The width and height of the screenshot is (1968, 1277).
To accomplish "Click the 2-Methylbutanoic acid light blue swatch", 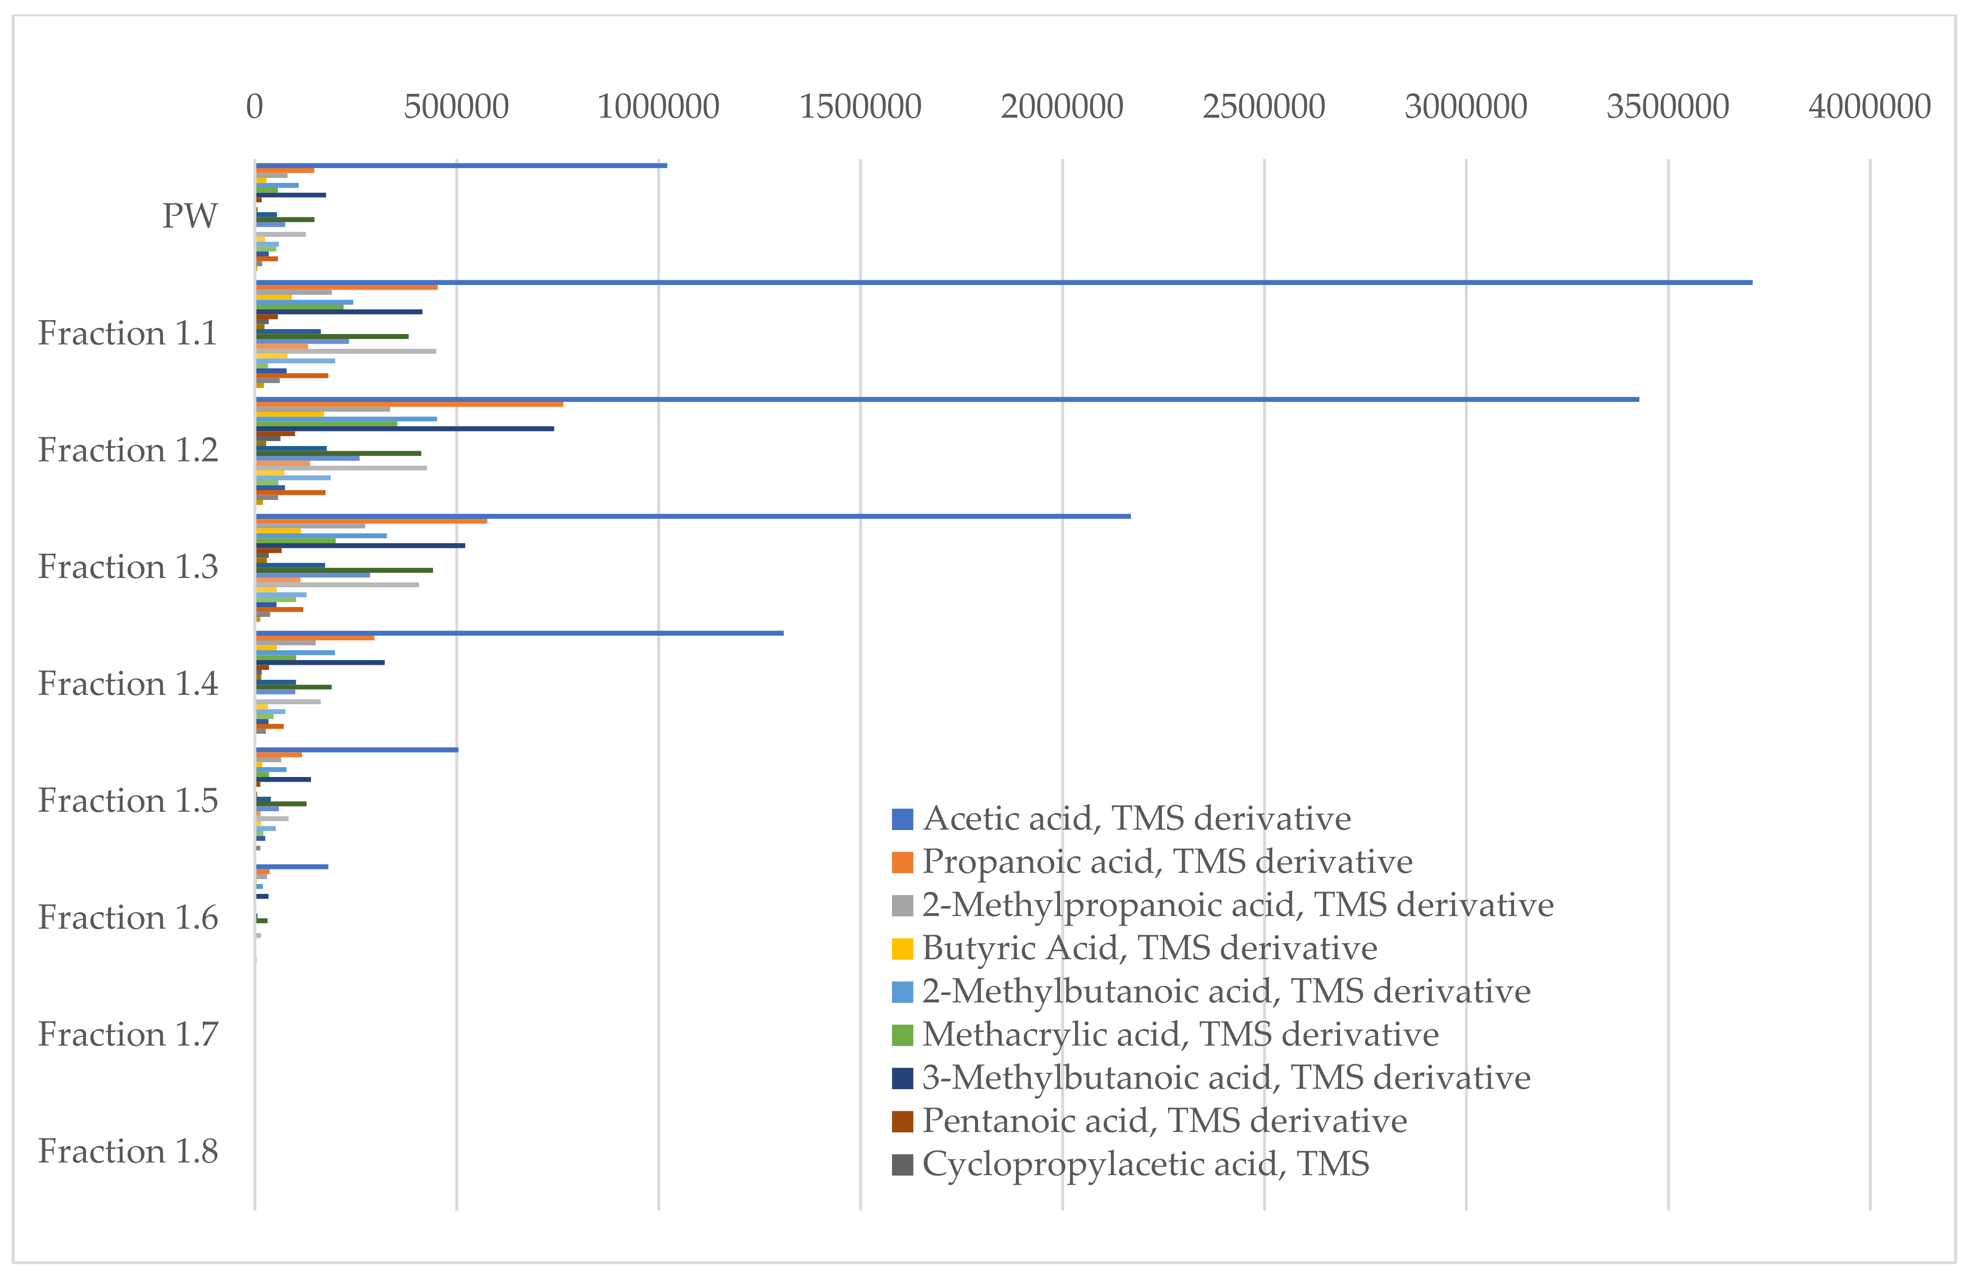I will 902,992.
